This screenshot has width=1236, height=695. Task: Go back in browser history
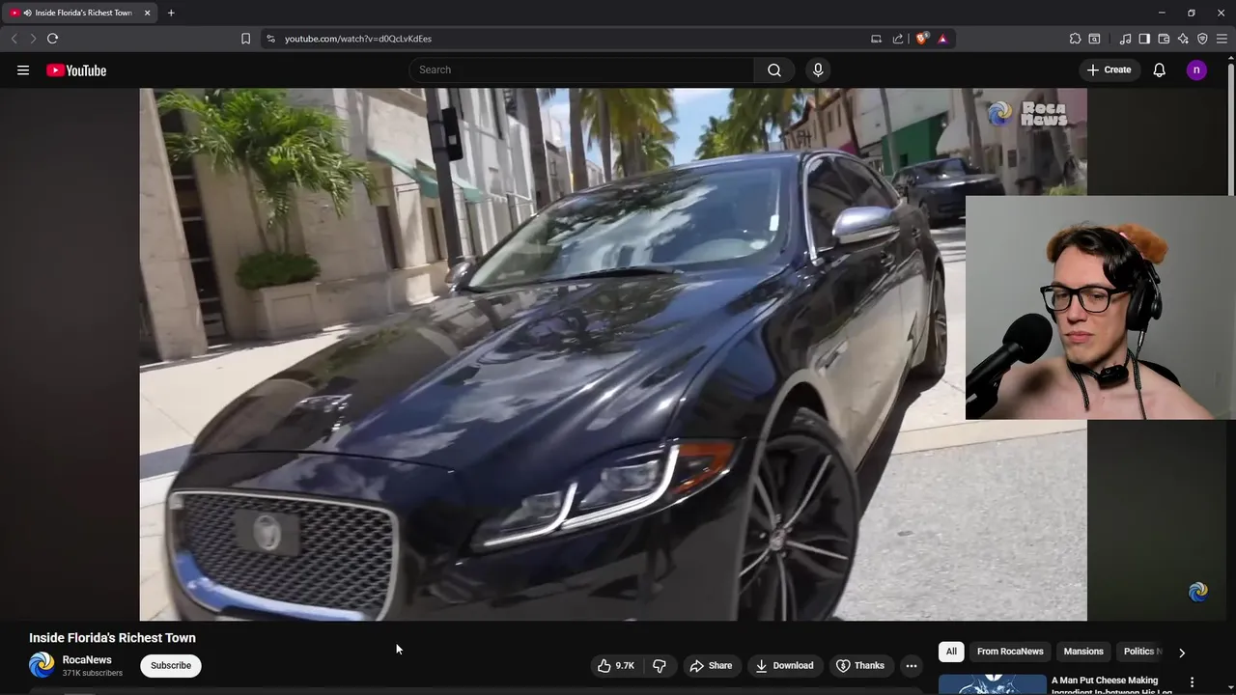(x=14, y=39)
